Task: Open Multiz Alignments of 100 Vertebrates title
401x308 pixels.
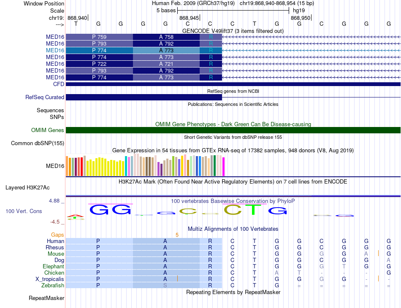Action: (x=233, y=229)
